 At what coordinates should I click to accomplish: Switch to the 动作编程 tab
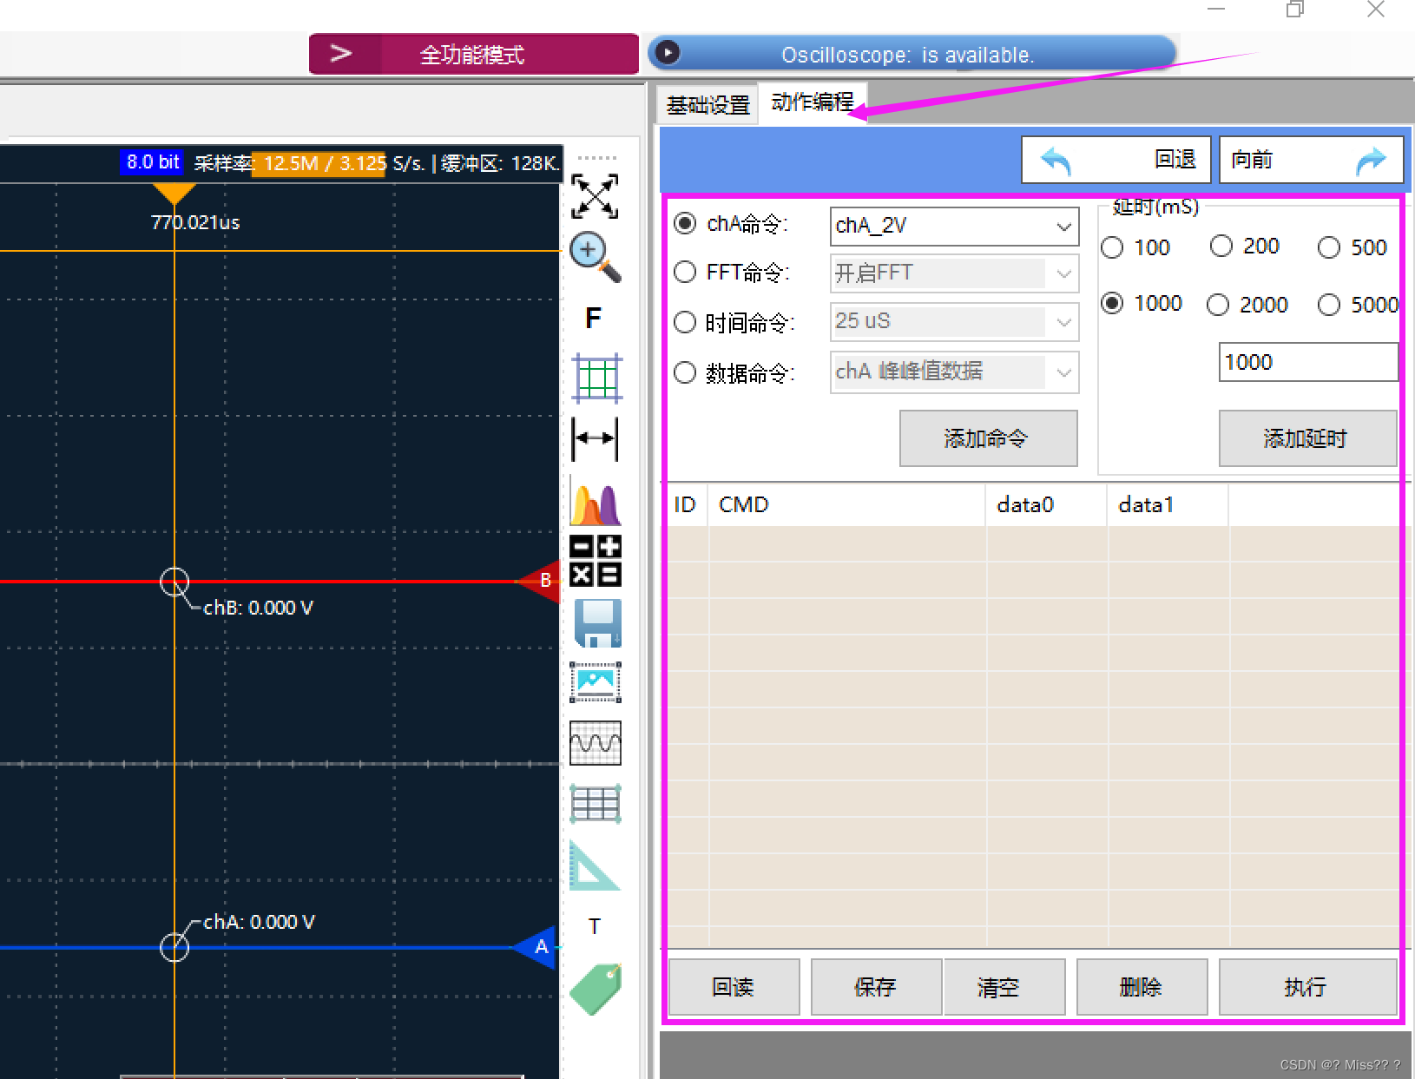813,102
